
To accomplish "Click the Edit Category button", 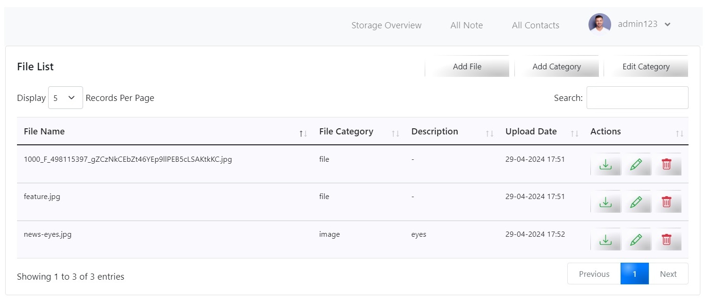I will click(646, 66).
